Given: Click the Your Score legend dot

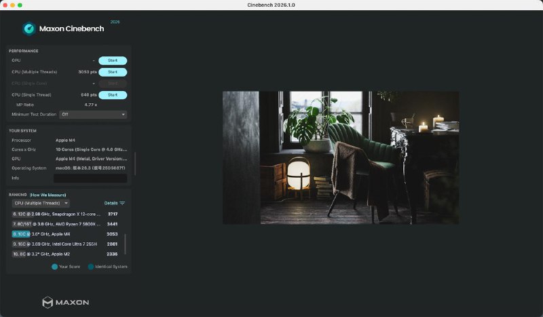Looking at the screenshot, I should pyautogui.click(x=54, y=267).
